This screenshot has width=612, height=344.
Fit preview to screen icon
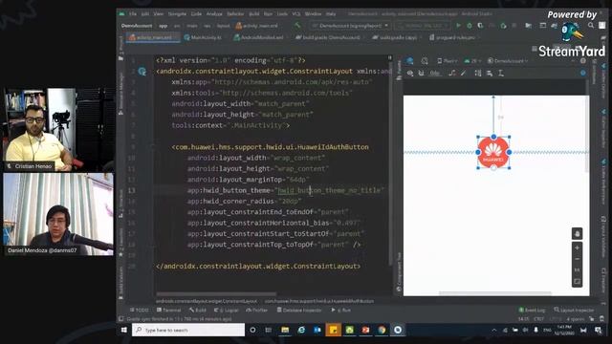tap(577, 281)
